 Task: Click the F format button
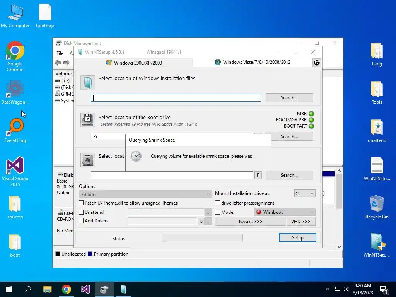click(258, 175)
